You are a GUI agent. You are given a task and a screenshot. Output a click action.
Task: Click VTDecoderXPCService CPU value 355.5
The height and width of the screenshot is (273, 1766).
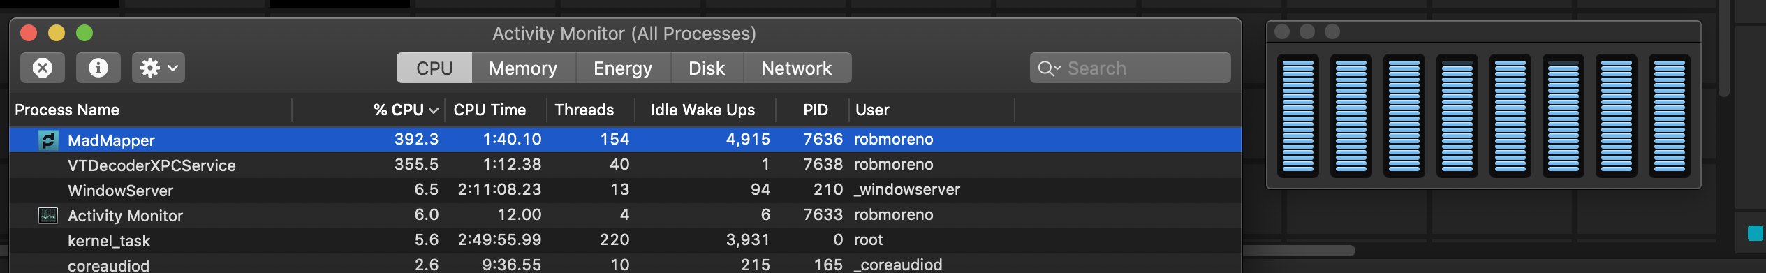point(416,164)
